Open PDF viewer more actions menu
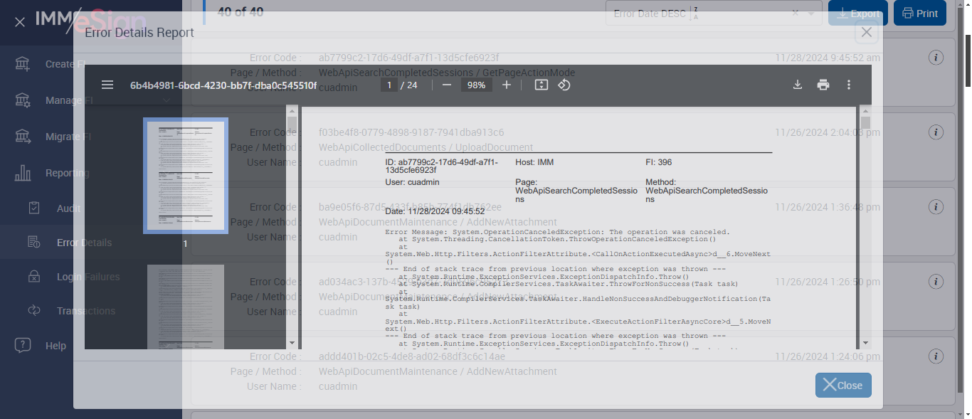The image size is (972, 419). coord(849,85)
